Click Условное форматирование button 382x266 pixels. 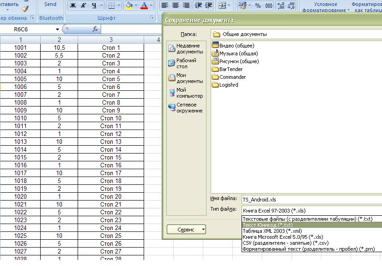pos(325,7)
